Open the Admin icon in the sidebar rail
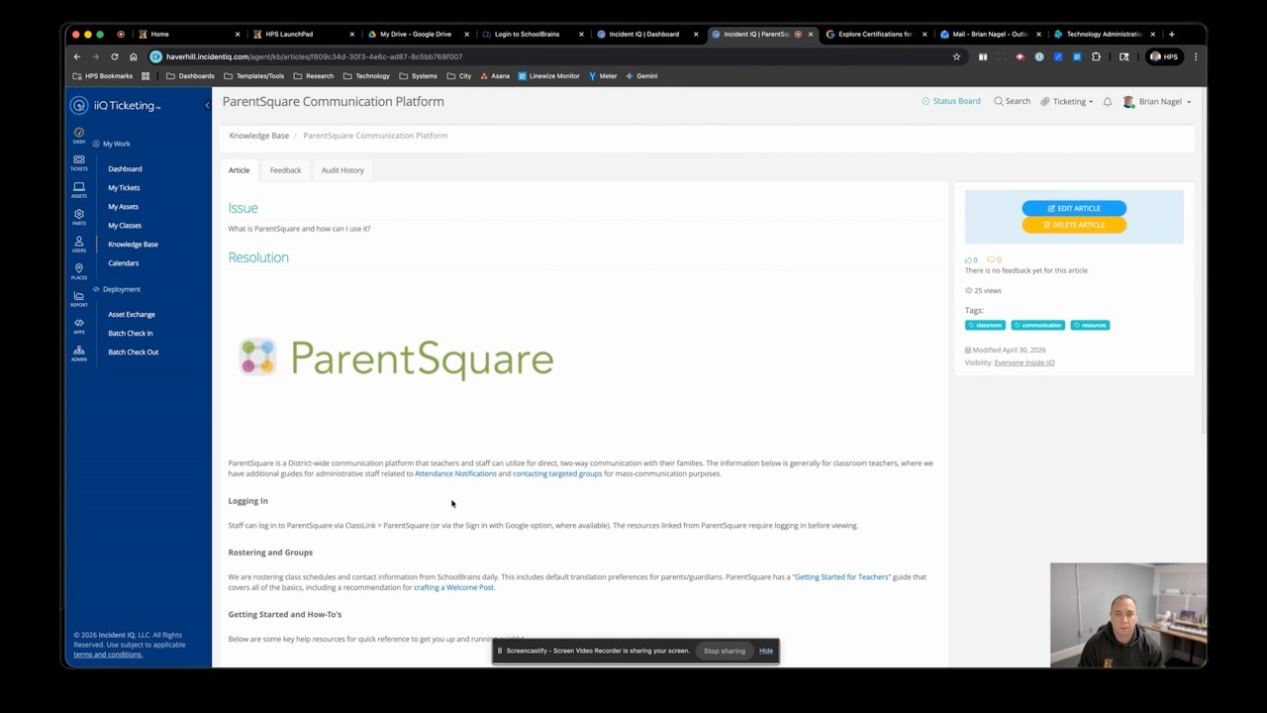Screen dimensions: 1267x713 79,353
